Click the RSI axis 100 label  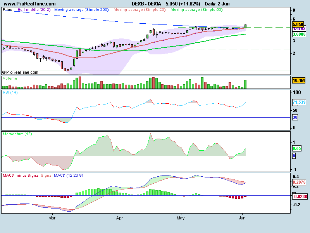pyautogui.click(x=297, y=92)
